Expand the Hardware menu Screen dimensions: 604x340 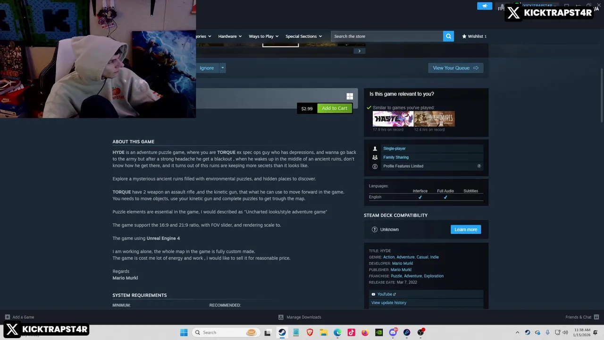coord(230,36)
